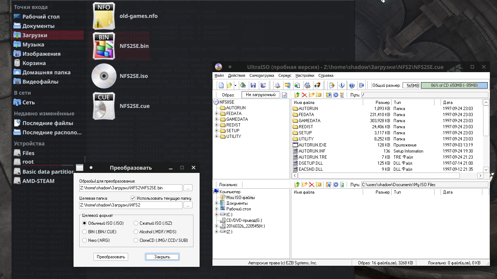Click the Open CD/DVD icon in UltraISO toolbar
This screenshot has width=497, height=279.
243,85
